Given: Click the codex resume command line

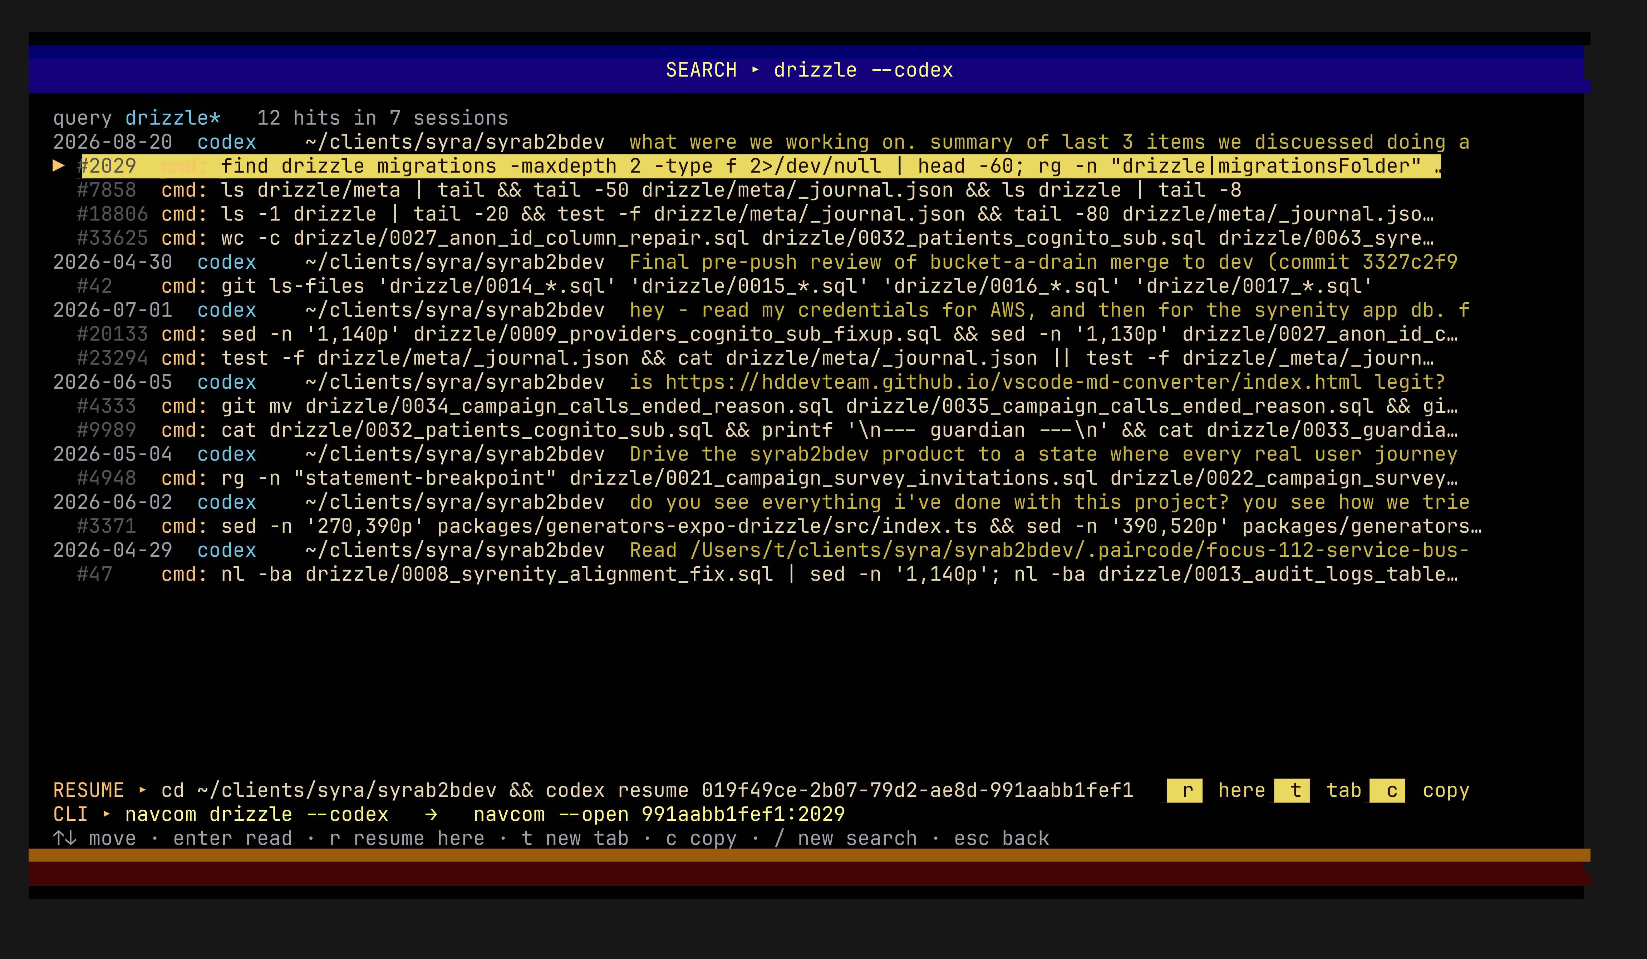Looking at the screenshot, I should point(647,790).
